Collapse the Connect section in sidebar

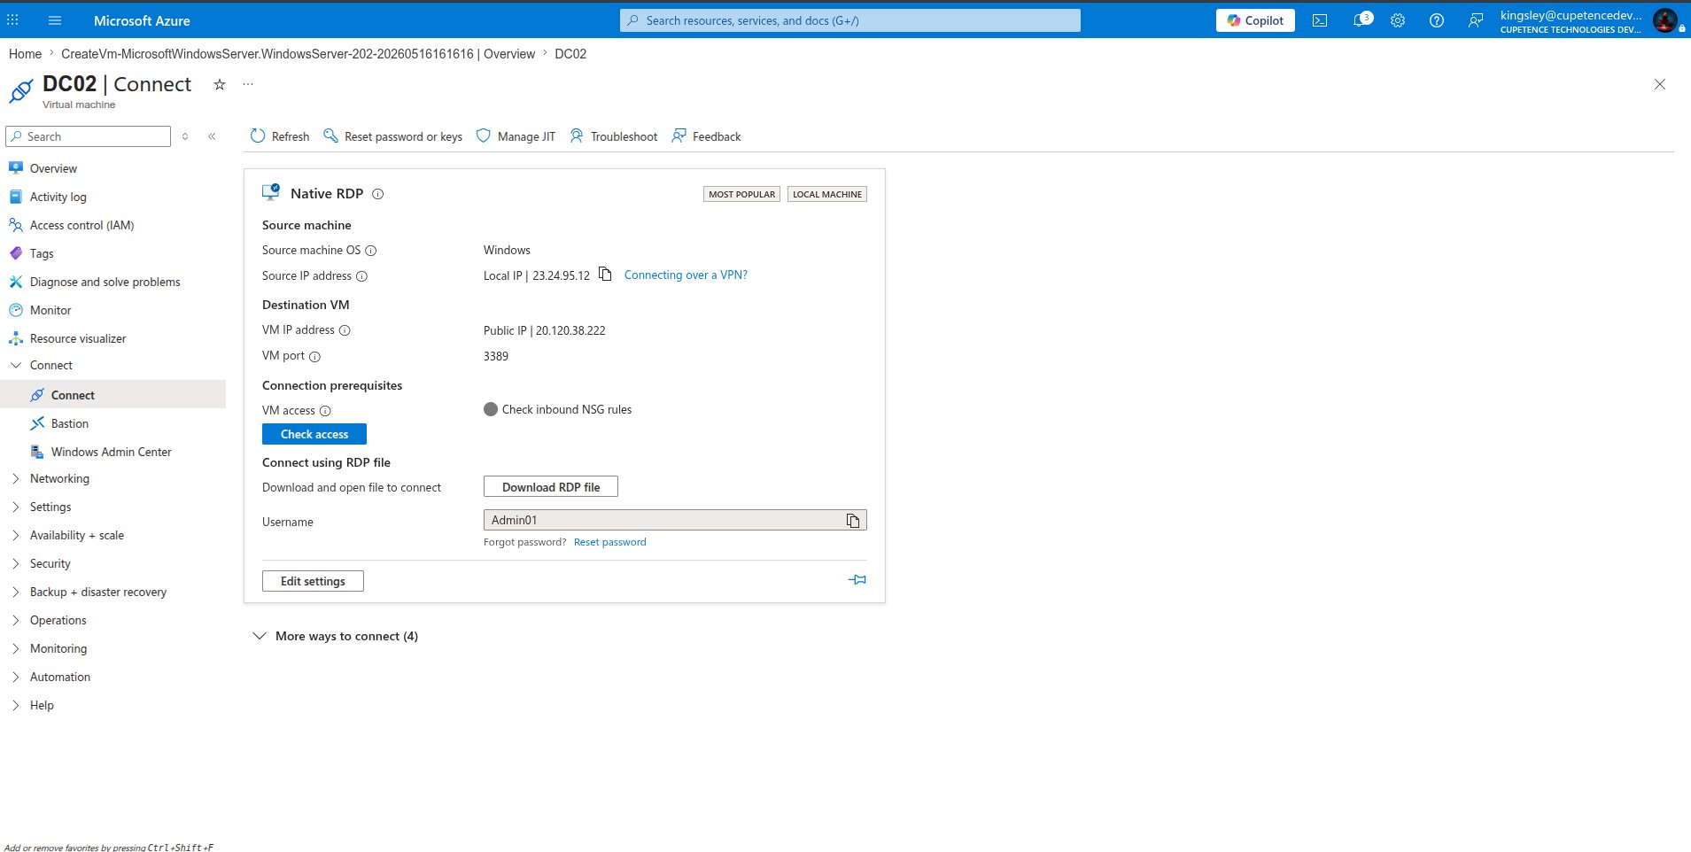[x=16, y=365]
